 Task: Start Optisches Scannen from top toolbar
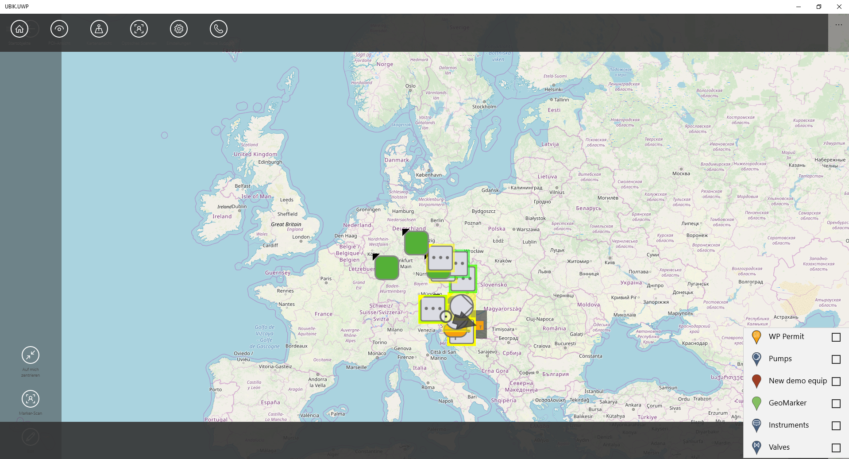pos(139,29)
